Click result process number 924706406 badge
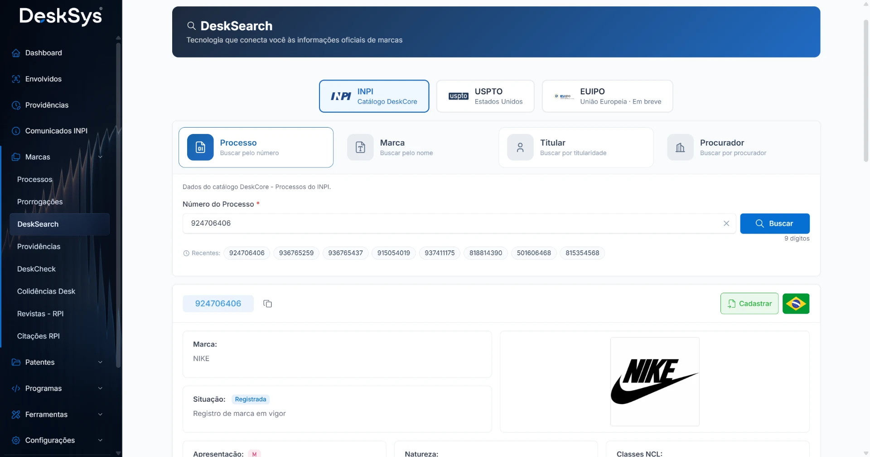The width and height of the screenshot is (870, 457). click(x=218, y=304)
